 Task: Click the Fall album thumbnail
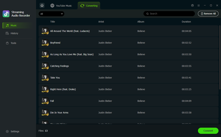click(x=45, y=101)
